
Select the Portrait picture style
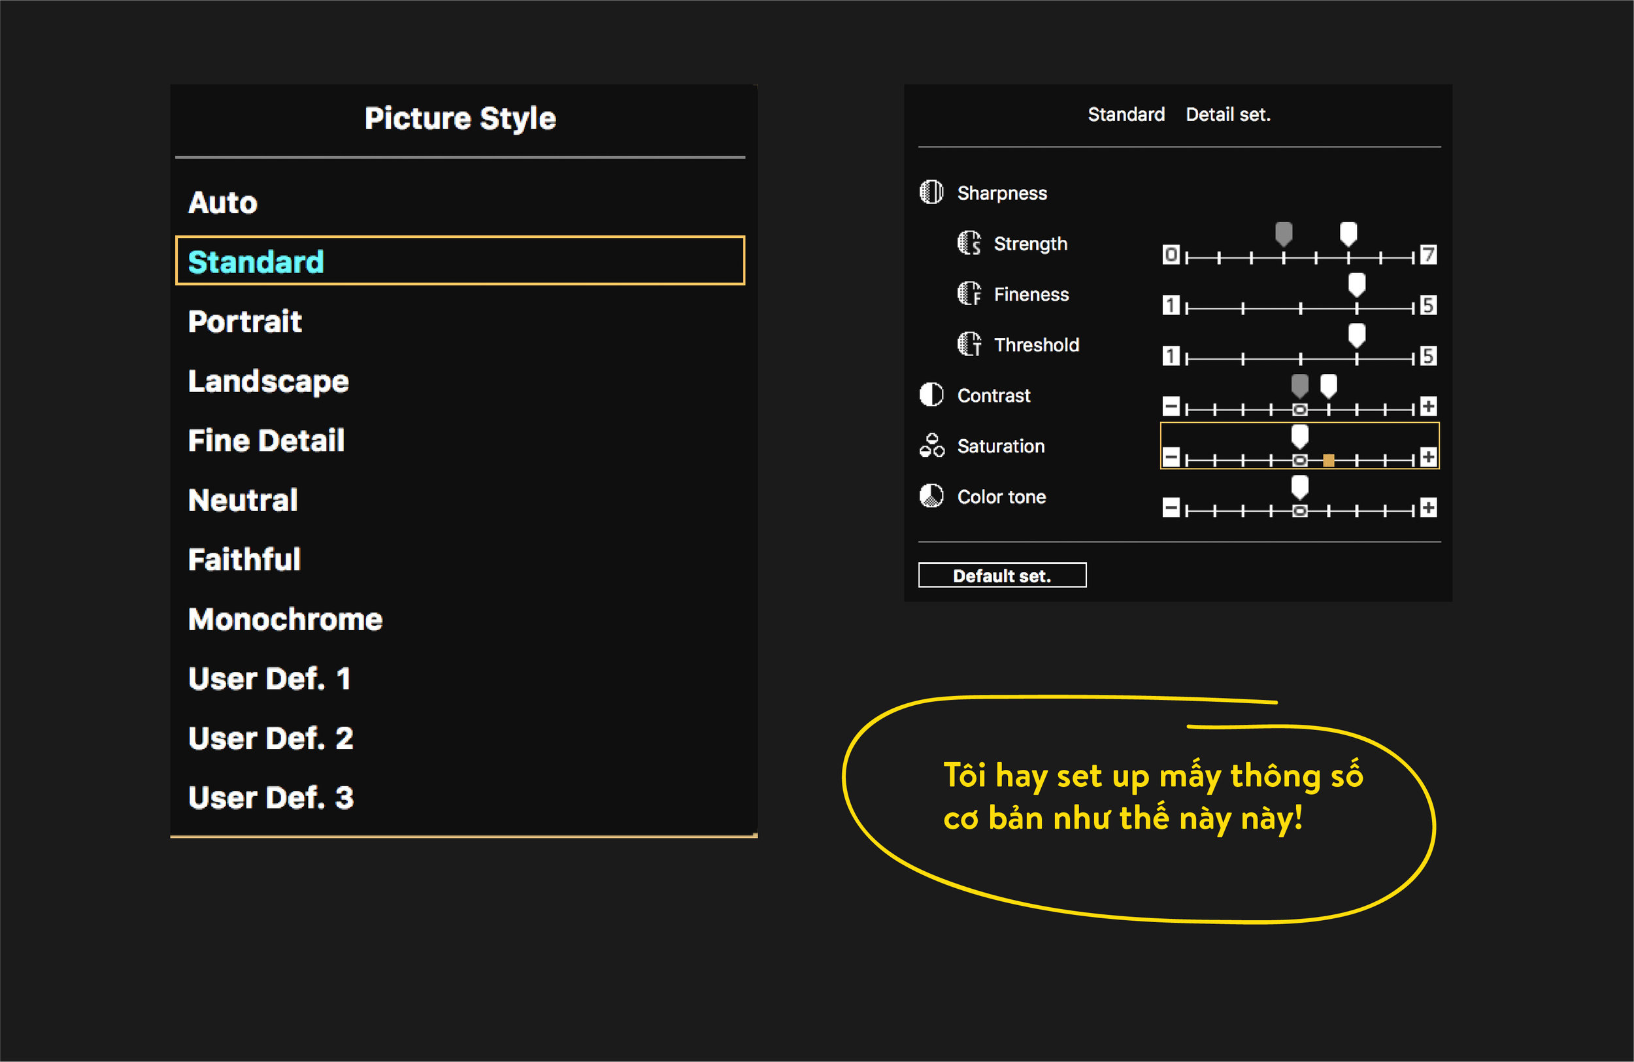click(x=245, y=322)
